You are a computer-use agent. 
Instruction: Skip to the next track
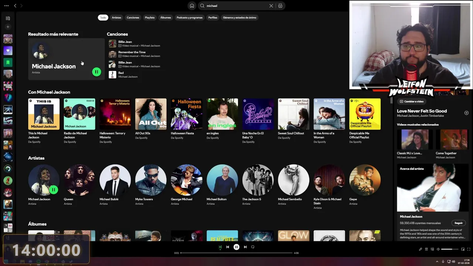tap(245, 247)
